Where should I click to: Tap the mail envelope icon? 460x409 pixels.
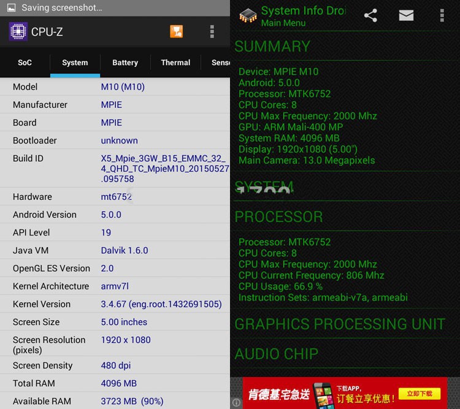point(406,15)
